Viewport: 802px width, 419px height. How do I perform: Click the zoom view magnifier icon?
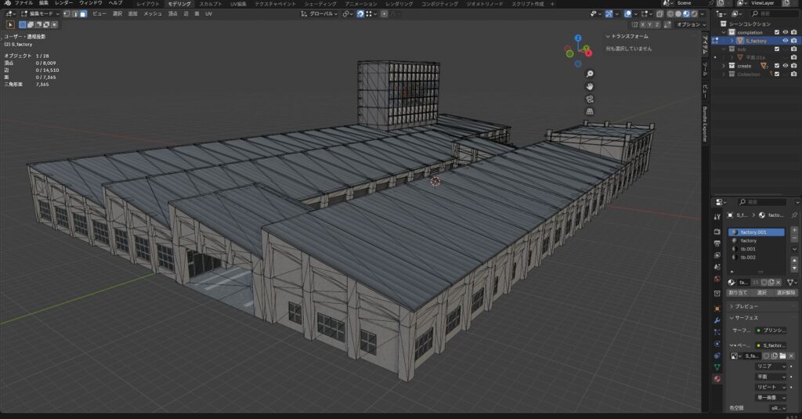[x=590, y=74]
